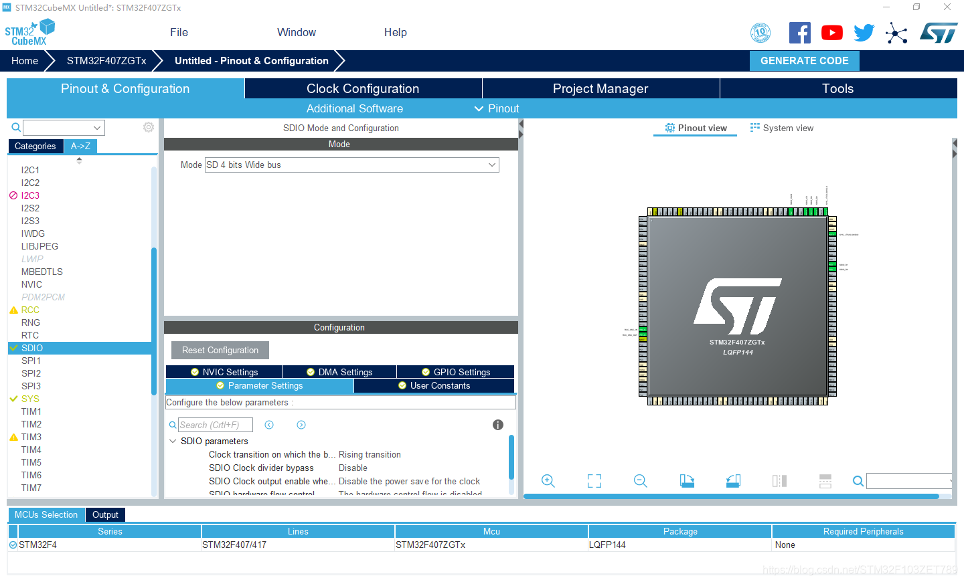Open the DMA Settings tab
This screenshot has width=964, height=582.
[339, 372]
